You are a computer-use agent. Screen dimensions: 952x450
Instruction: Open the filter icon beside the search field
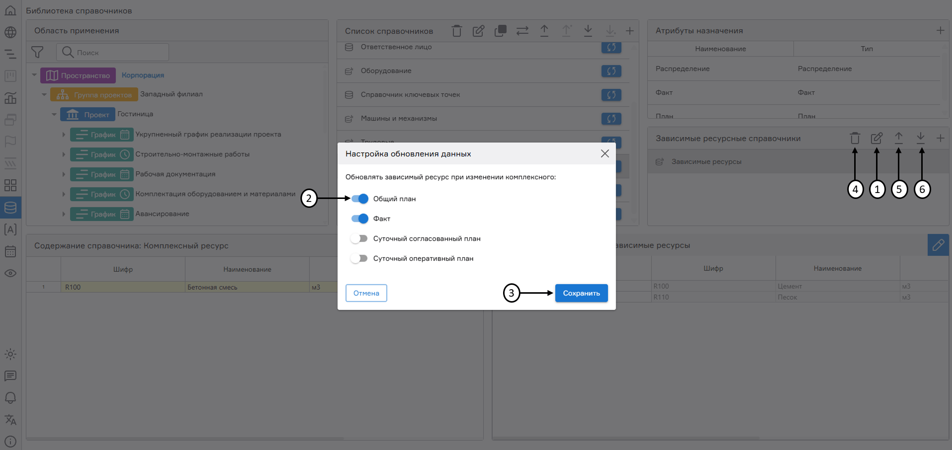(x=38, y=52)
